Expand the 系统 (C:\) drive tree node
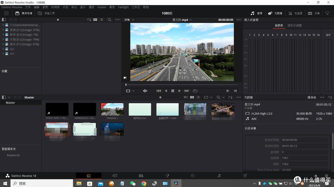 (3, 30)
